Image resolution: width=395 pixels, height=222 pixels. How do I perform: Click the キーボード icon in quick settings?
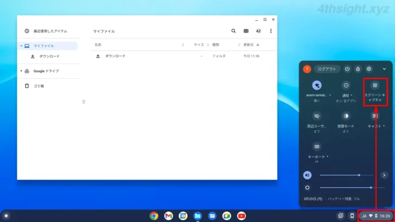[317, 147]
